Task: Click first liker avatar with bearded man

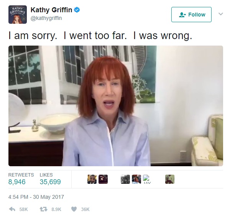Action: coord(92,179)
